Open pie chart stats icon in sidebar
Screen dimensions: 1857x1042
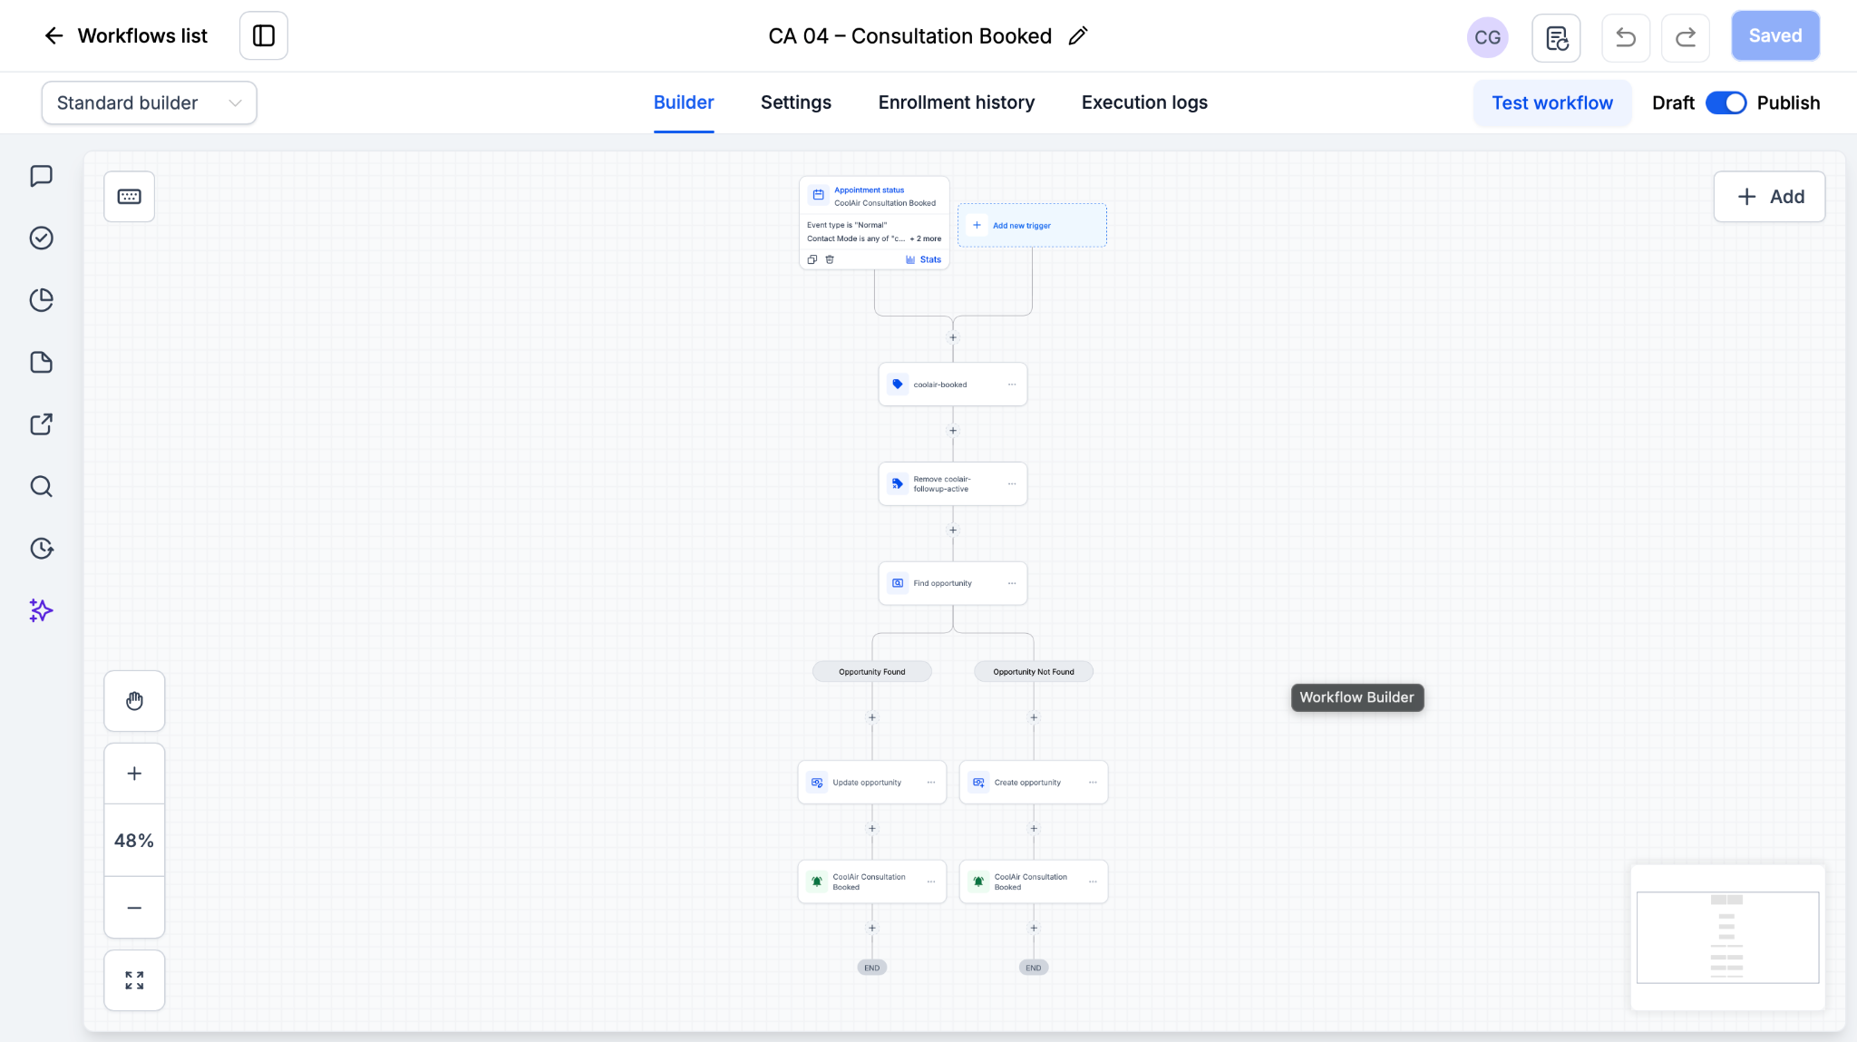coord(42,300)
